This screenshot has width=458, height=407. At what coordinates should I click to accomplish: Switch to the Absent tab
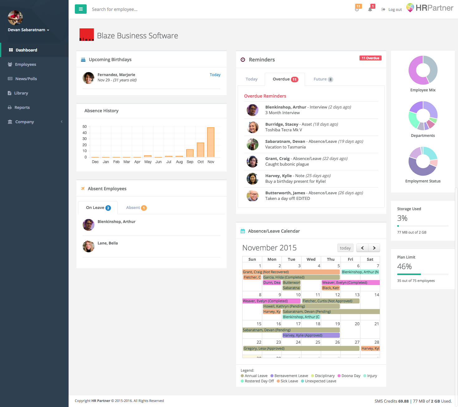(x=136, y=208)
